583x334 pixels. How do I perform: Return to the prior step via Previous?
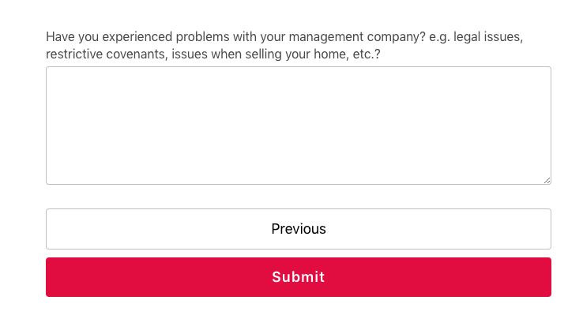click(298, 229)
